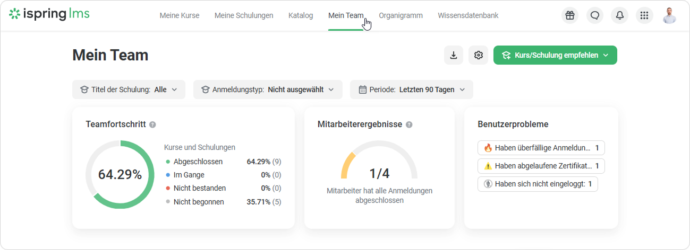
Task: Select the Haben sich nicht eingeloggt chip
Action: [x=538, y=184]
